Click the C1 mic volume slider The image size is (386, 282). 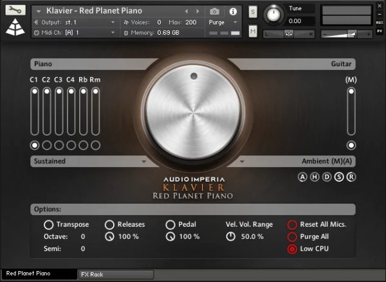click(34, 111)
